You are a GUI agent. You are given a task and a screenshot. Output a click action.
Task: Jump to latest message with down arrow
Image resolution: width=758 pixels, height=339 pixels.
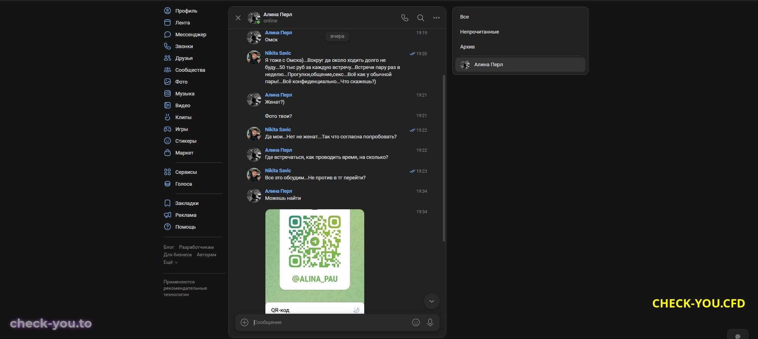(x=432, y=301)
